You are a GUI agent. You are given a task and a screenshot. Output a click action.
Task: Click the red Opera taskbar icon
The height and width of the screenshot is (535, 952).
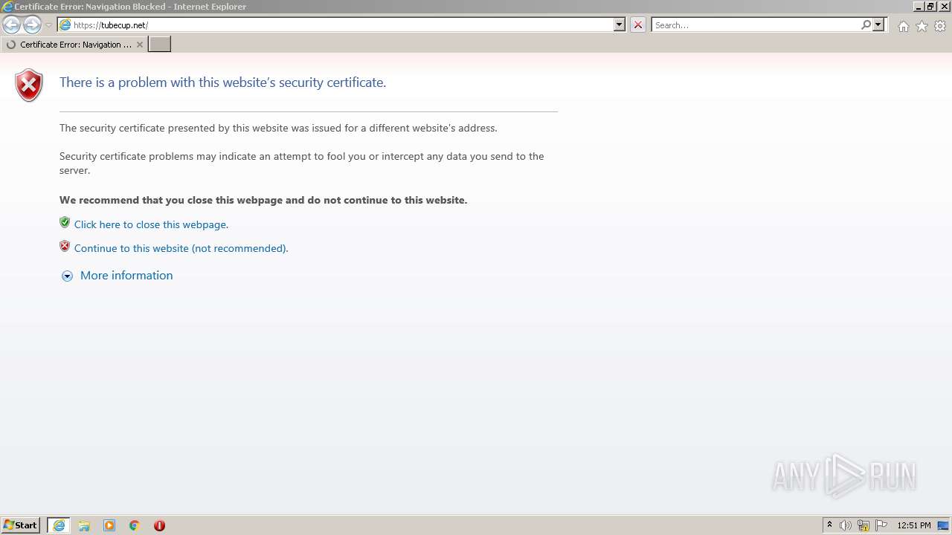pos(159,525)
